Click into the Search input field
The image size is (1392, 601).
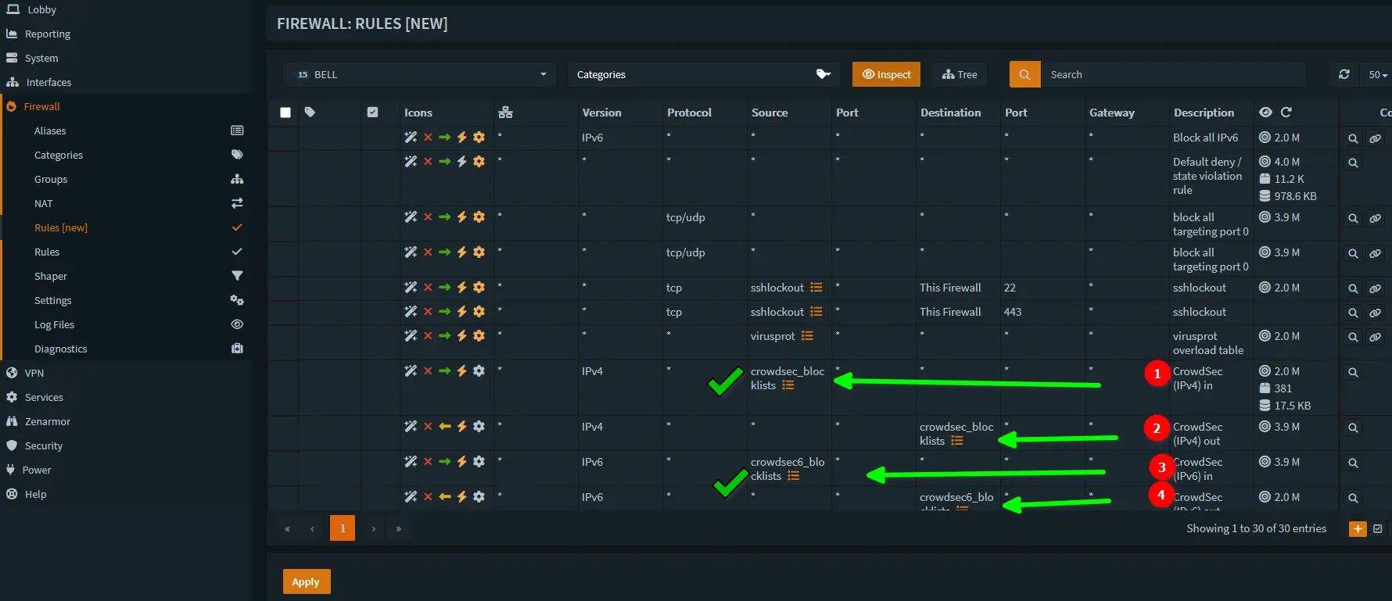(x=1173, y=74)
